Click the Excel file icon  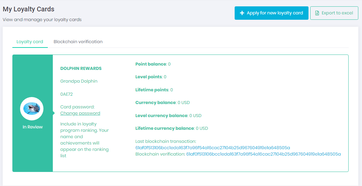pos(317,13)
